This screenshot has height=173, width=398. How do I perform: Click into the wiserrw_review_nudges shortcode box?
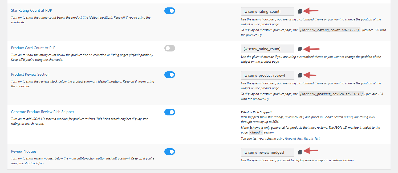[x=267, y=152]
